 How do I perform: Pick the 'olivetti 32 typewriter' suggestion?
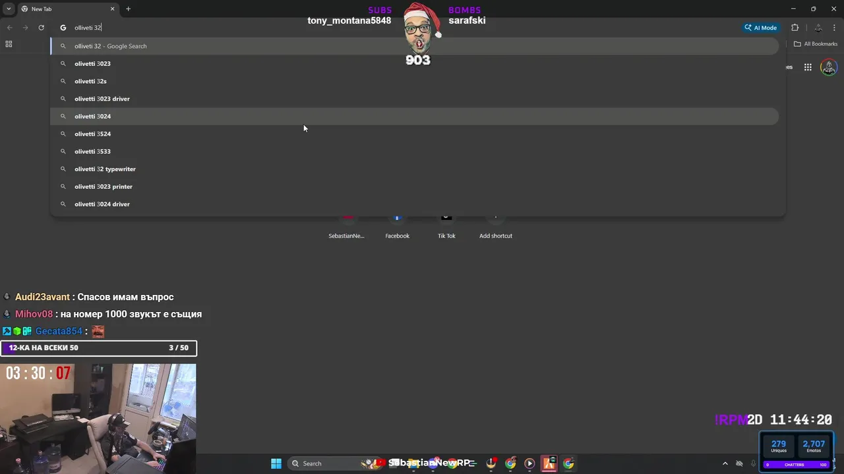pos(414,169)
